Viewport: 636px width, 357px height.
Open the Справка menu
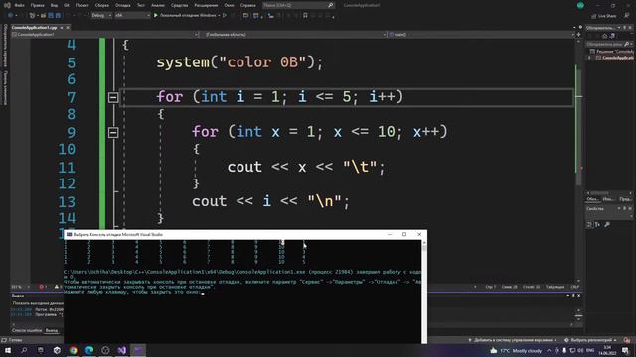pyautogui.click(x=247, y=5)
